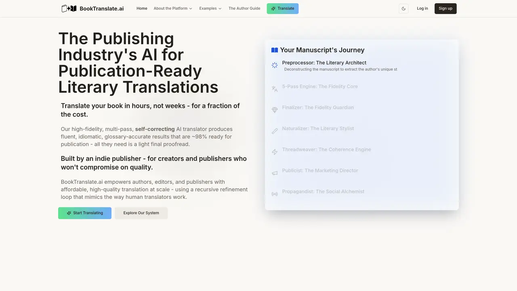Click the Built by an indie publisher heading

154,163
